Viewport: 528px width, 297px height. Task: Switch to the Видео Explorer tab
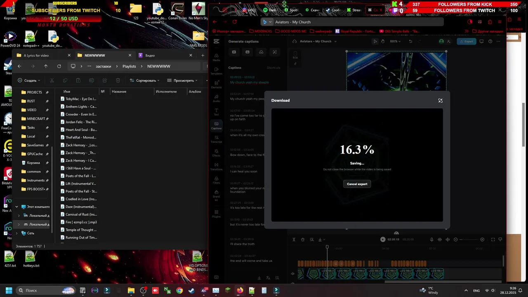pyautogui.click(x=165, y=55)
